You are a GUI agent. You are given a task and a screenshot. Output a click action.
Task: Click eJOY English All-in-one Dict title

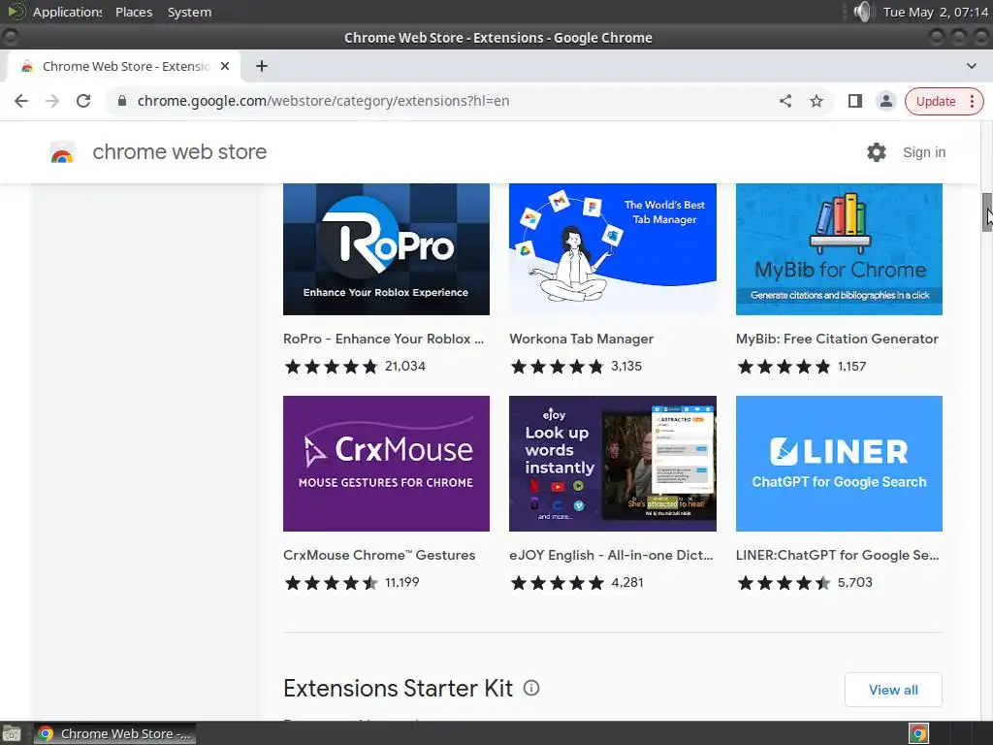point(611,555)
